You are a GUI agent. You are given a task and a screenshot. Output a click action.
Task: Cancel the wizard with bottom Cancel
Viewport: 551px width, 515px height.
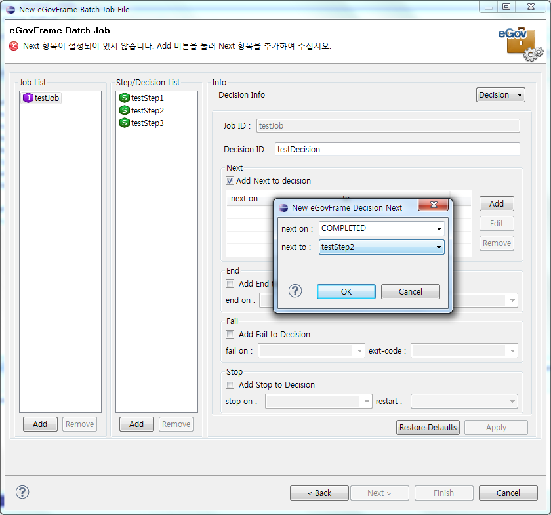(x=508, y=493)
